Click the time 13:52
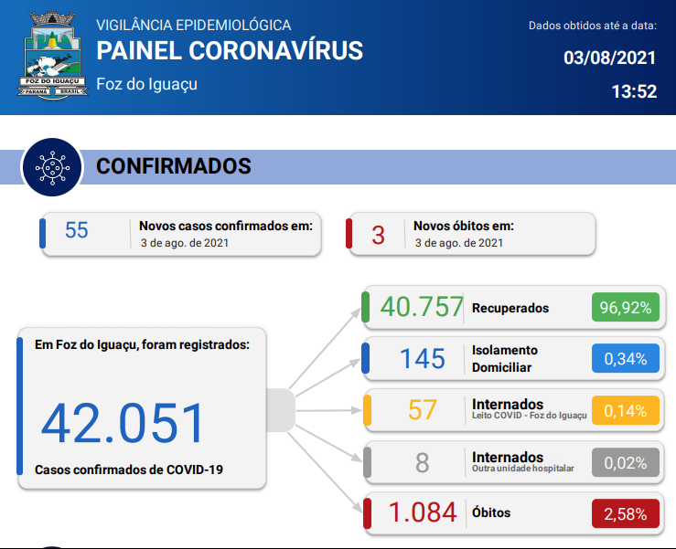676x549 pixels. click(x=634, y=91)
